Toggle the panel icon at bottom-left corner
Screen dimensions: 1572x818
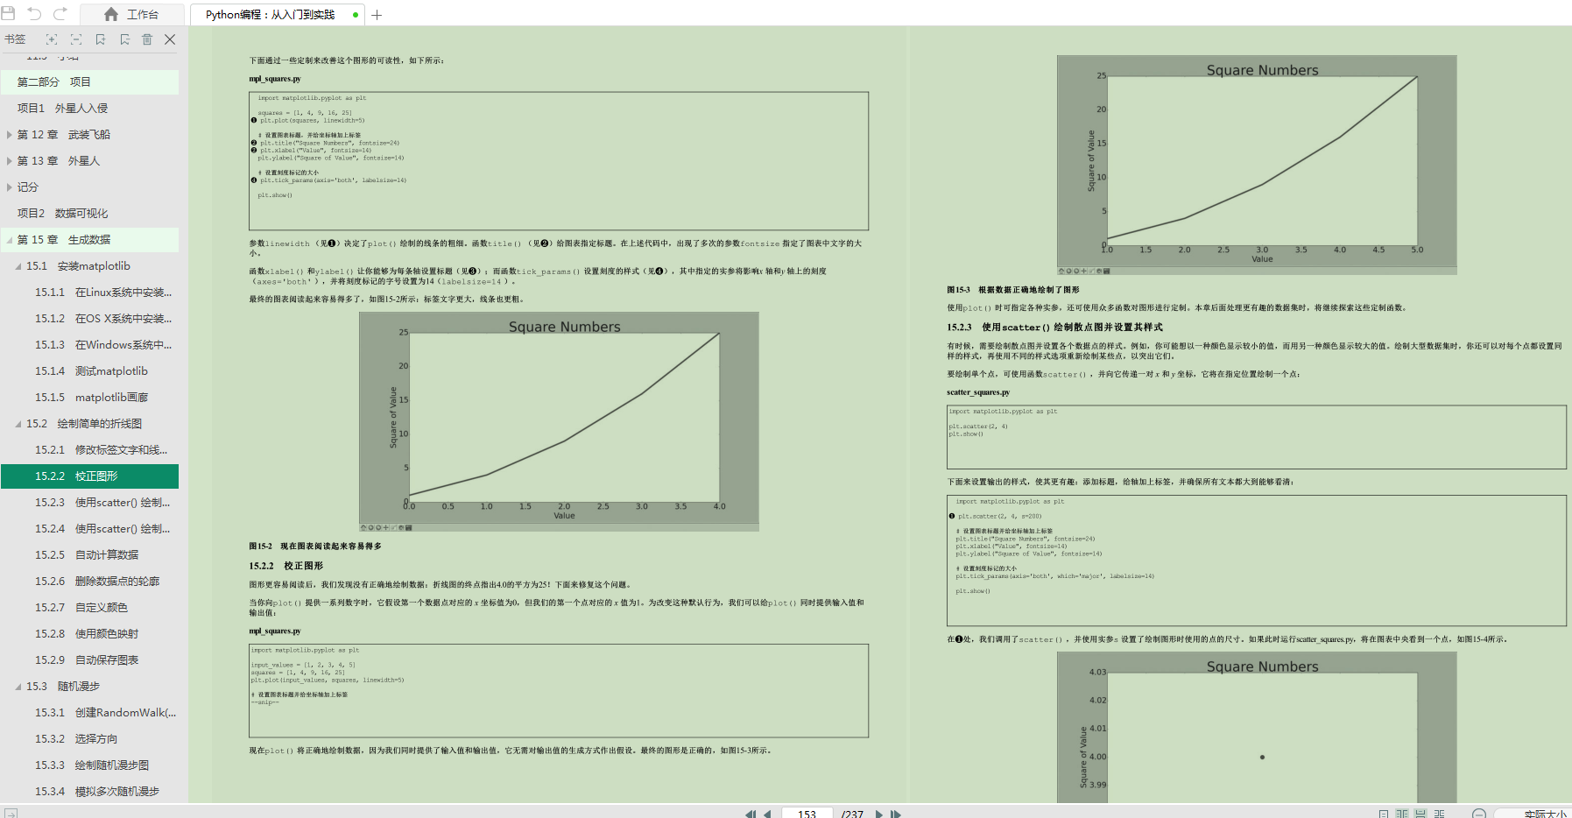pyautogui.click(x=11, y=813)
